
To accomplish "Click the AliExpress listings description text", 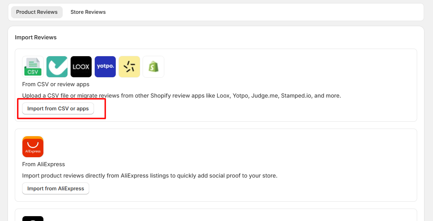I will click(x=150, y=176).
